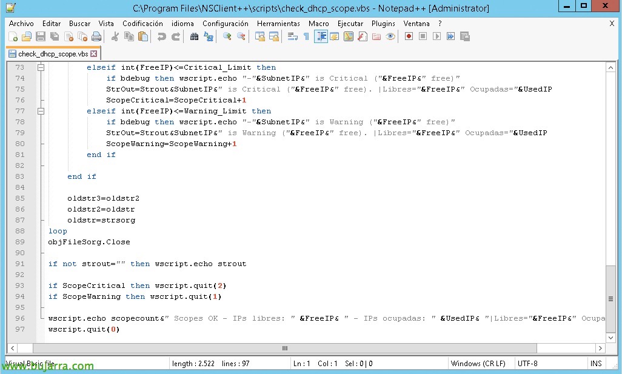
Task: Zoom out with the magnifier minus icon
Action: point(241,37)
